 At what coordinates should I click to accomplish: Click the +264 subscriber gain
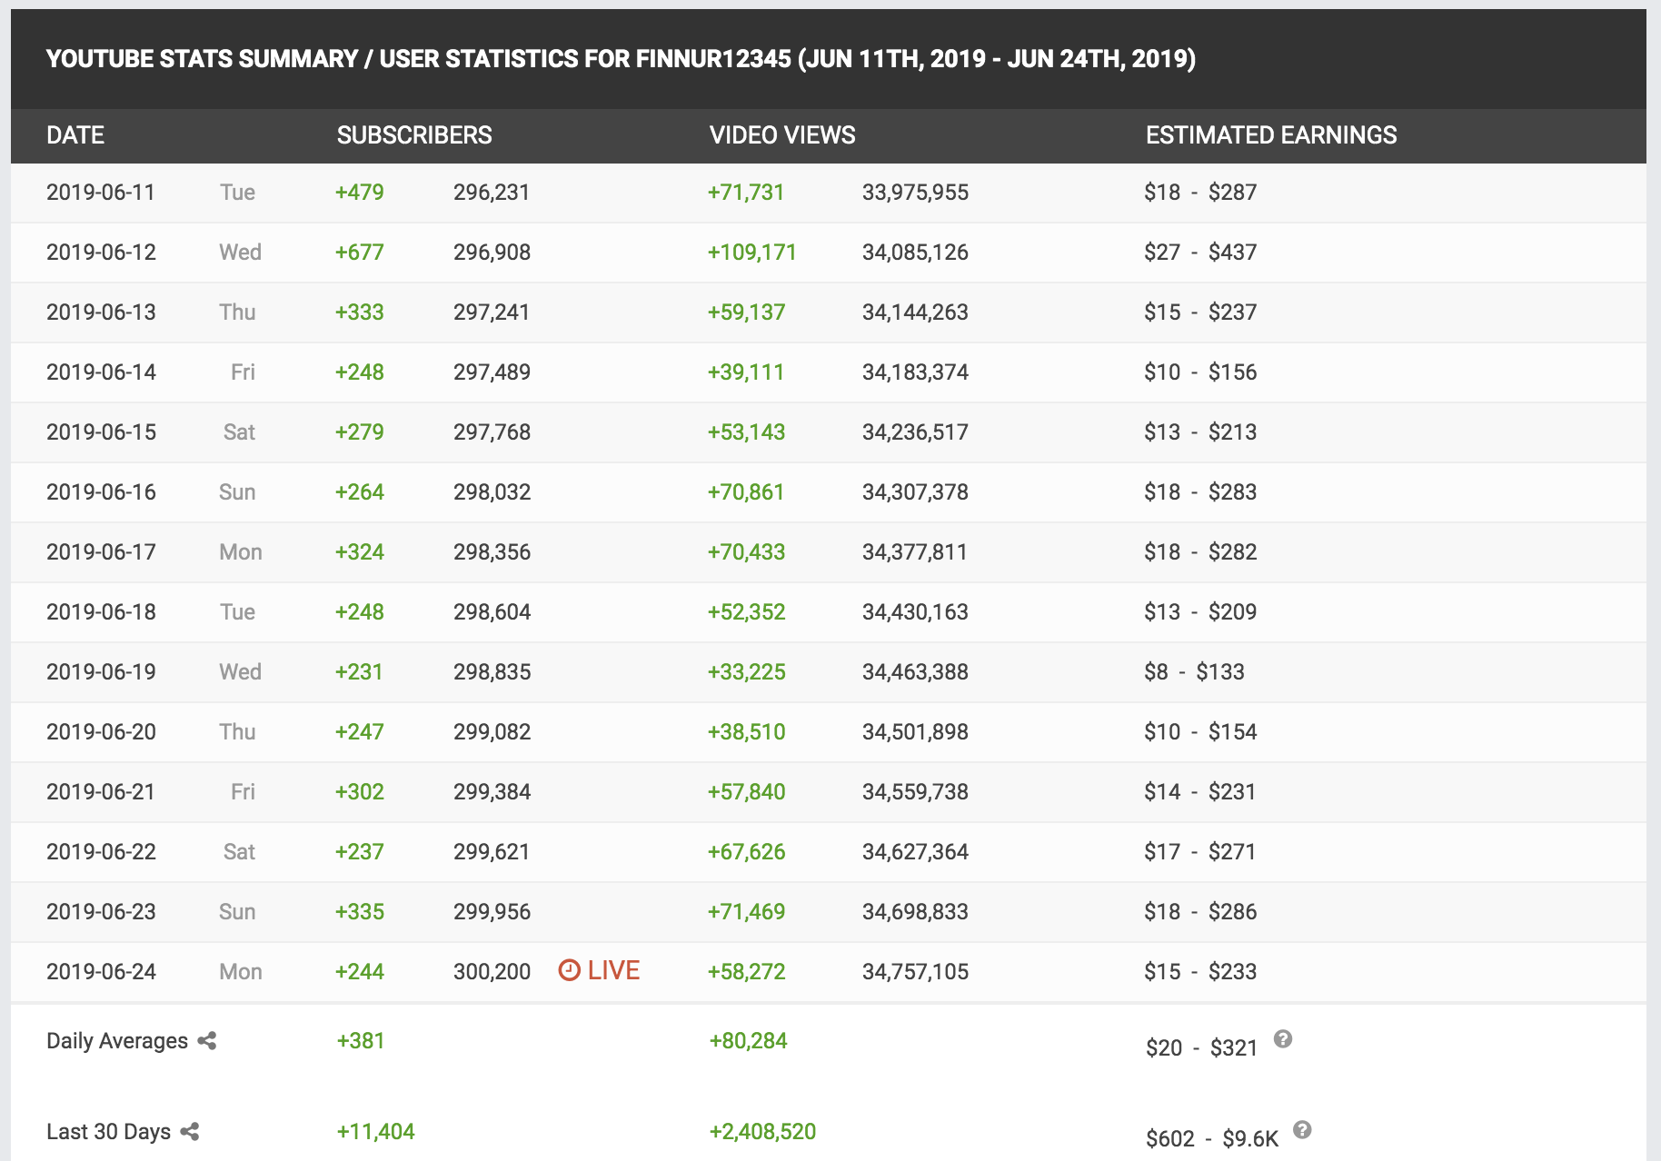(x=360, y=492)
